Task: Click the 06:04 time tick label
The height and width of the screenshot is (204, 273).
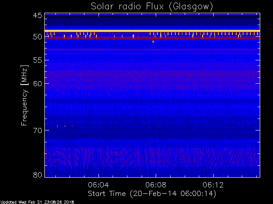Action: point(99,185)
